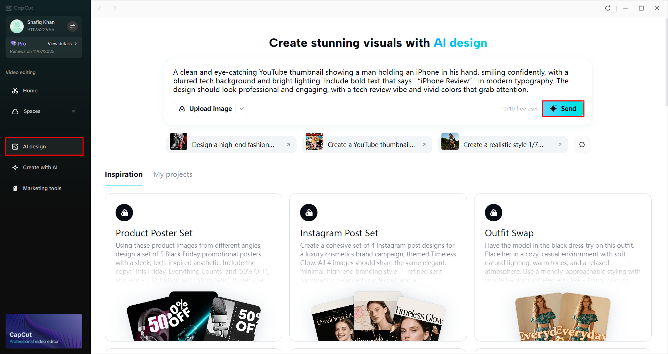The height and width of the screenshot is (354, 668).
Task: Click the thumbnail image beside high-end fashion prompt
Action: (x=178, y=142)
